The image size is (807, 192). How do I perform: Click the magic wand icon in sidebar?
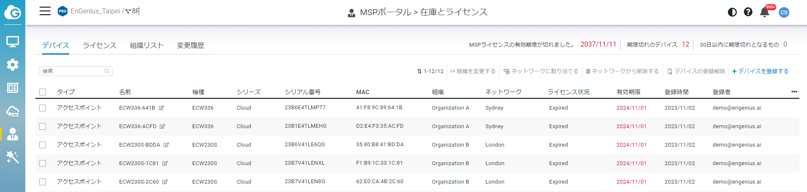tap(13, 157)
